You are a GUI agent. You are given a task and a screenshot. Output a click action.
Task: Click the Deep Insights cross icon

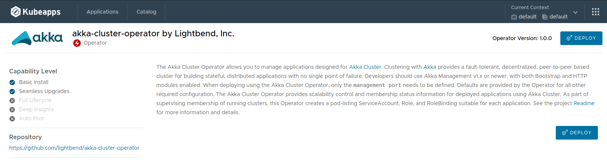(x=12, y=110)
